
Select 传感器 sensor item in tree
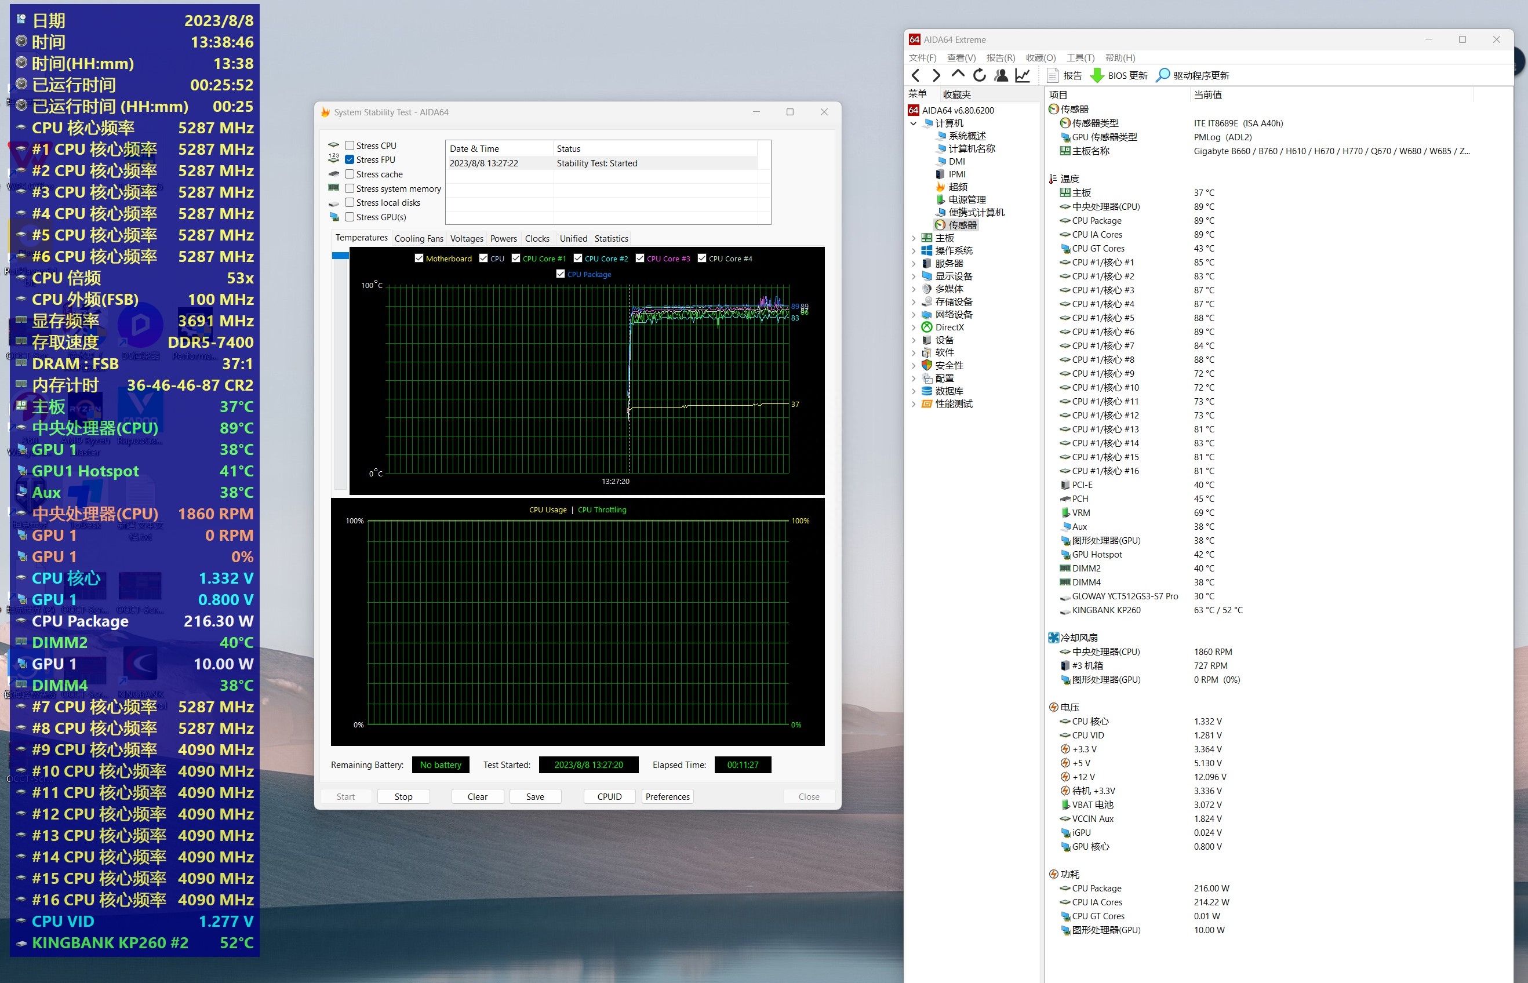pos(962,225)
